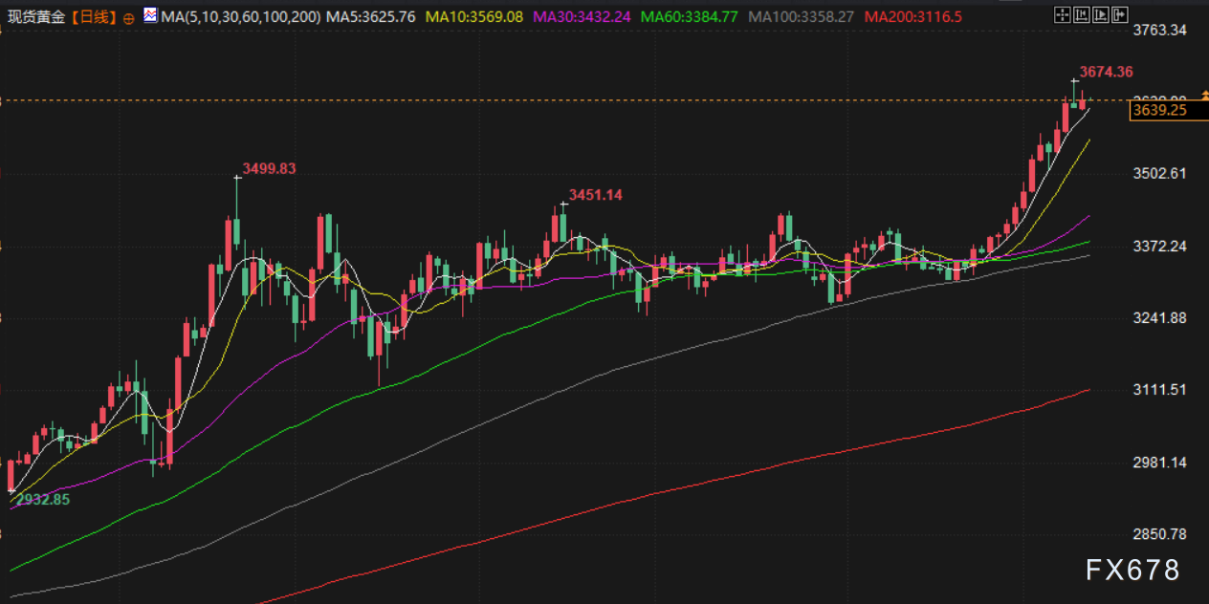Viewport: 1209px width, 604px height.
Task: Click the current price tag 3639.25
Action: pos(1158,110)
